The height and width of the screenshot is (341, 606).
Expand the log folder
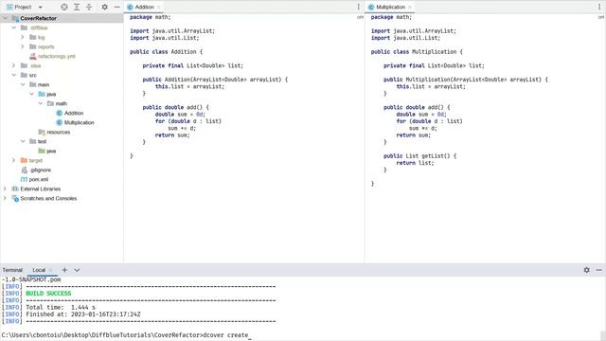[x=23, y=37]
